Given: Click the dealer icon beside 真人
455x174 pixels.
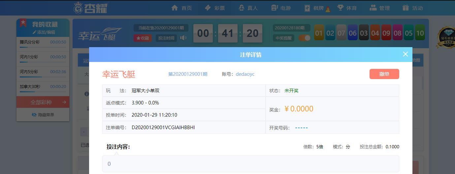Looking at the screenshot, I should (242, 8).
